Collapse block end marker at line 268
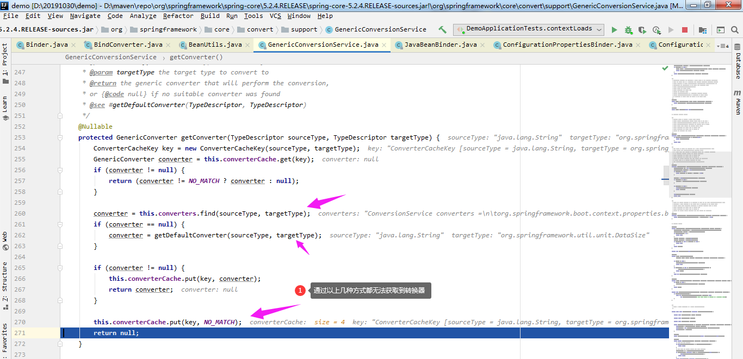 (x=60, y=300)
